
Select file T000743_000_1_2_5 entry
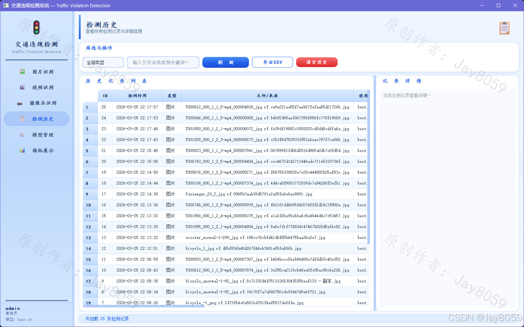[267, 161]
